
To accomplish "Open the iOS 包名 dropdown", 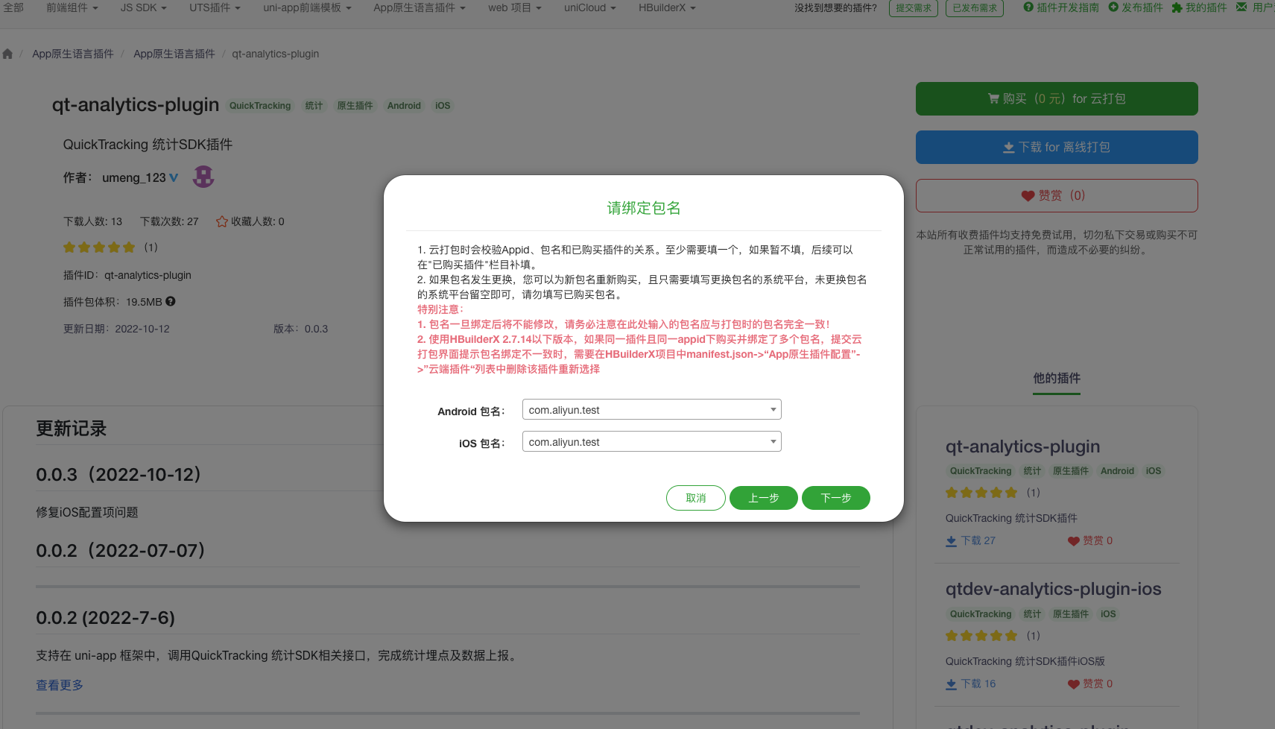I will pos(652,442).
